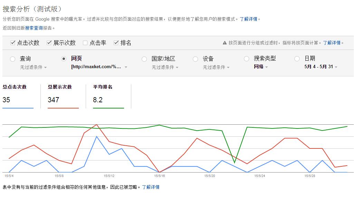Click the 15/5/8 axis label
The image size is (359, 197).
(x=59, y=176)
